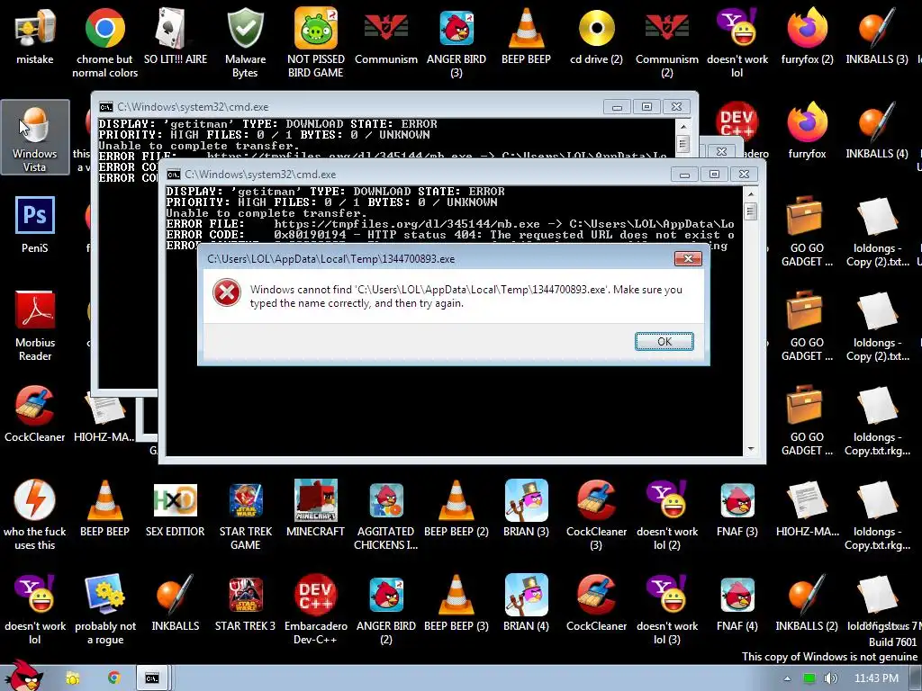The width and height of the screenshot is (922, 691).
Task: Open 'furryfox (2)' Firefox icon
Action: pos(808,36)
